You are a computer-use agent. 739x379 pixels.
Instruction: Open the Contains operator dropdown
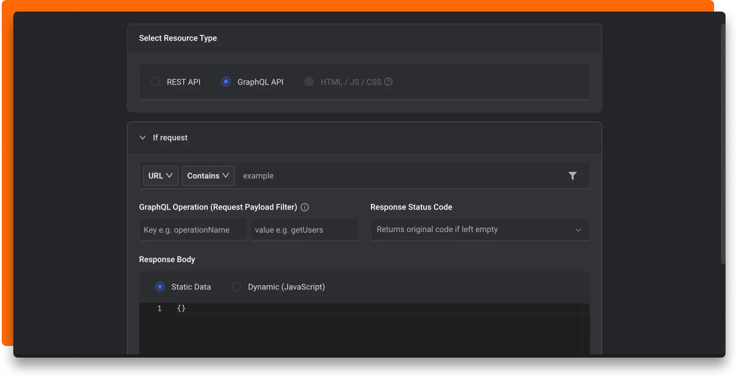click(x=208, y=176)
